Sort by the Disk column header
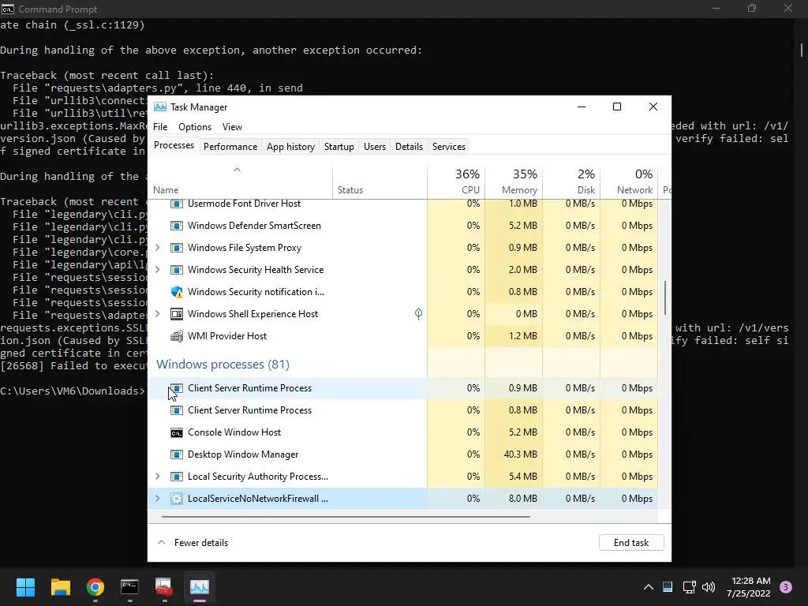The image size is (808, 606). [571, 183]
